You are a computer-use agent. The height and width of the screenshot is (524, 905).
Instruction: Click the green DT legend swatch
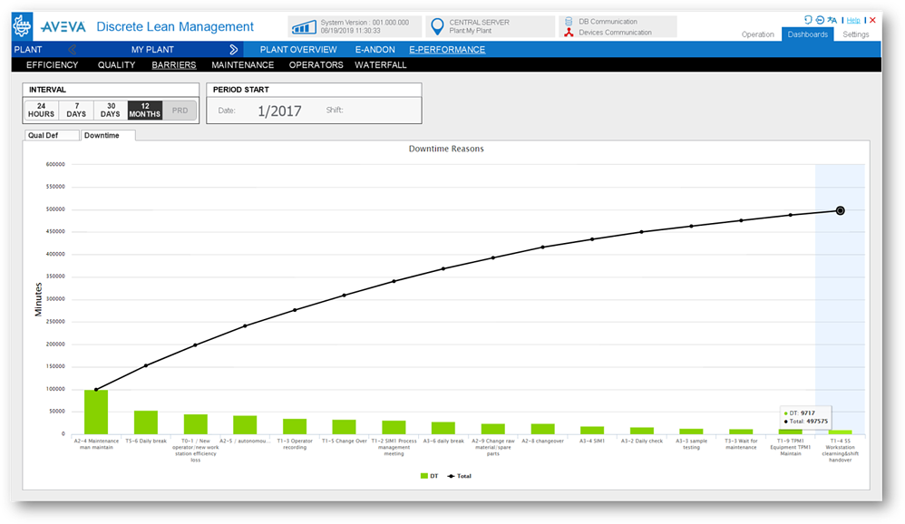pos(424,475)
